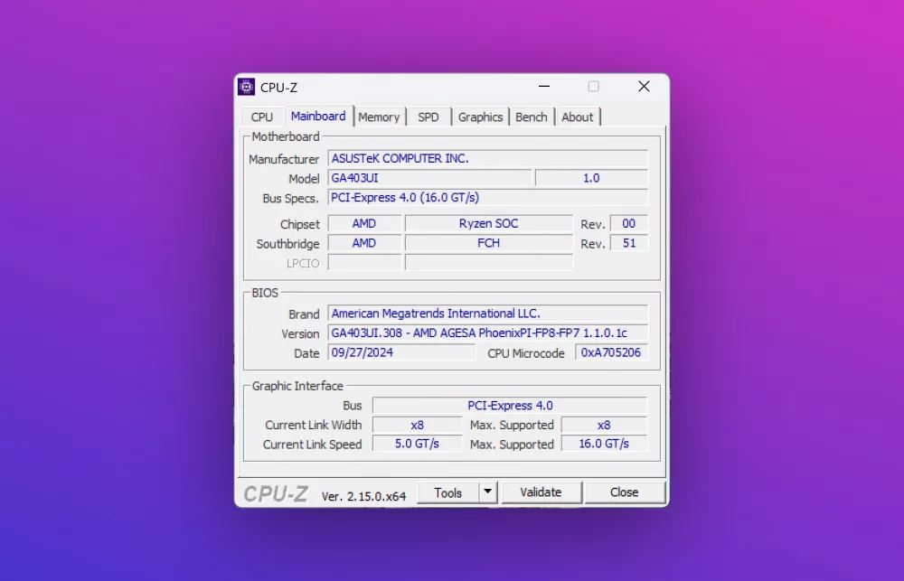The width and height of the screenshot is (904, 581).
Task: Click the Chipset vendor AMD field
Action: click(364, 224)
